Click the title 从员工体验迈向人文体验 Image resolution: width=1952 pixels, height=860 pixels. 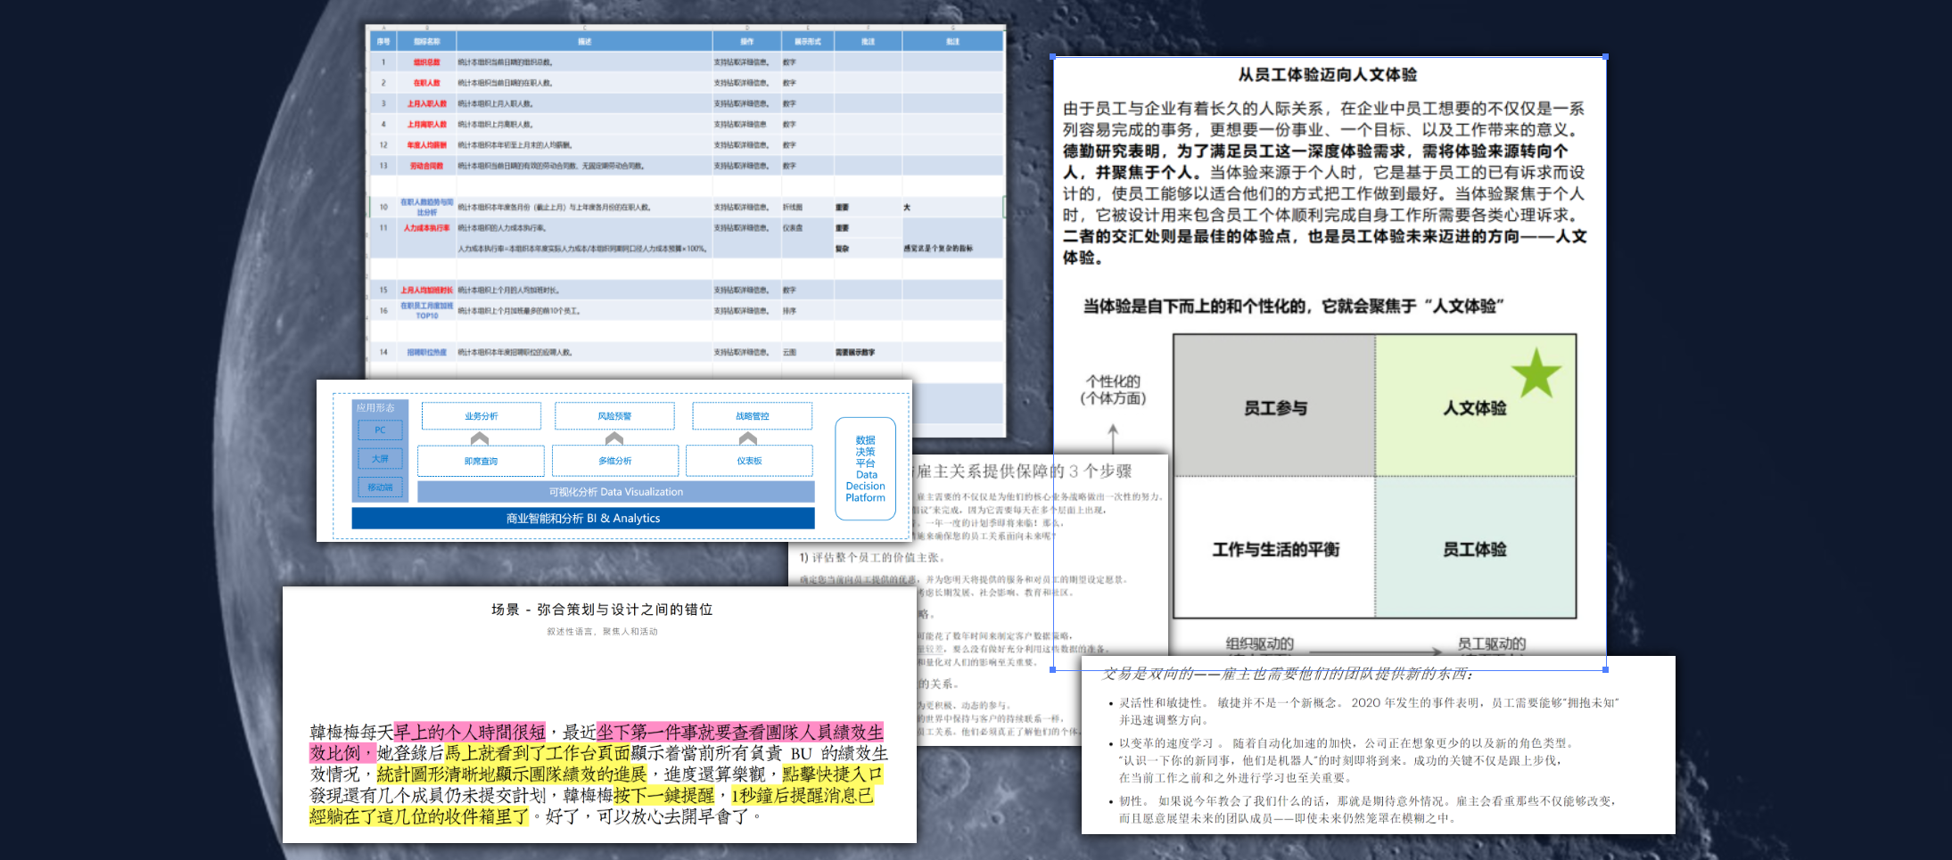pyautogui.click(x=1328, y=75)
